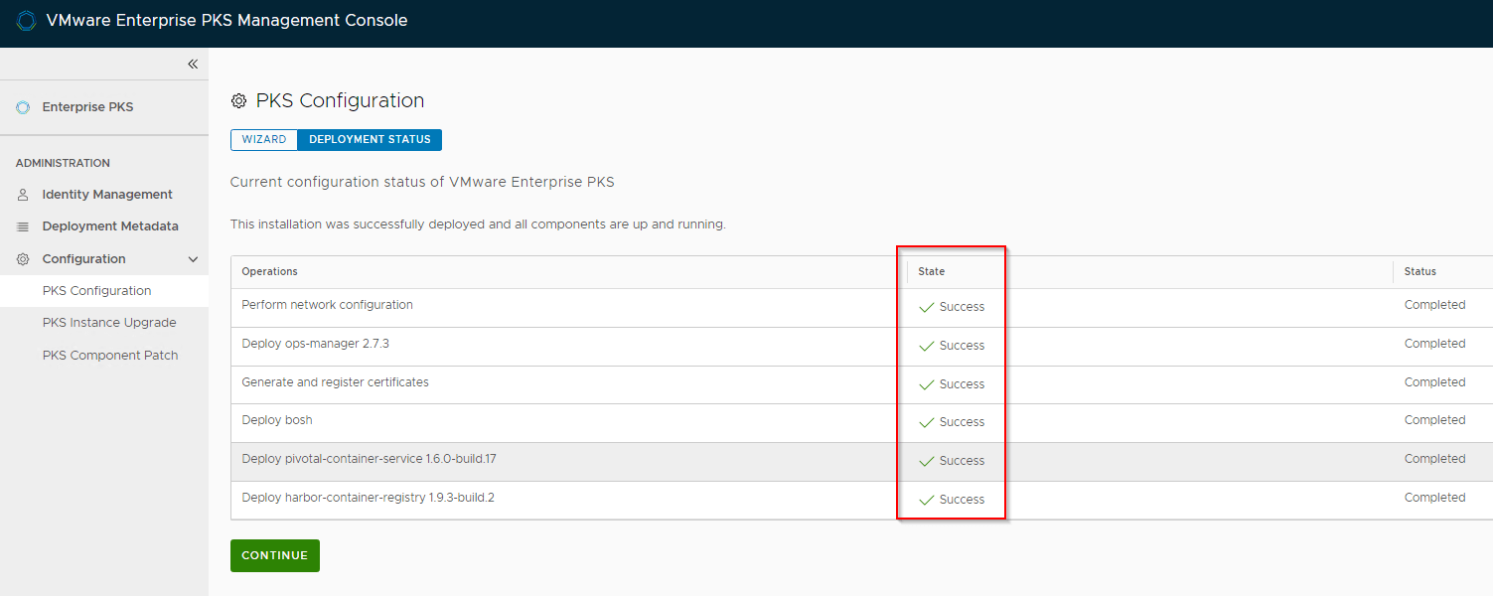The height and width of the screenshot is (596, 1493).
Task: Click the green Continue button
Action: click(x=275, y=555)
